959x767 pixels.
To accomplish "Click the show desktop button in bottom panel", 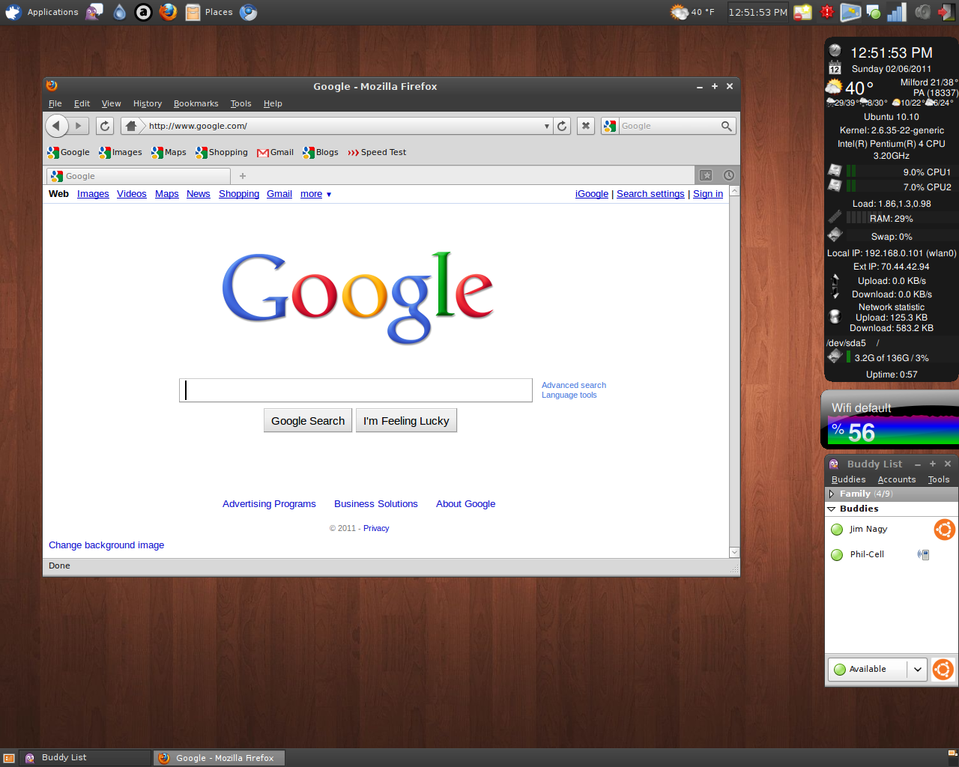I will [x=9, y=758].
